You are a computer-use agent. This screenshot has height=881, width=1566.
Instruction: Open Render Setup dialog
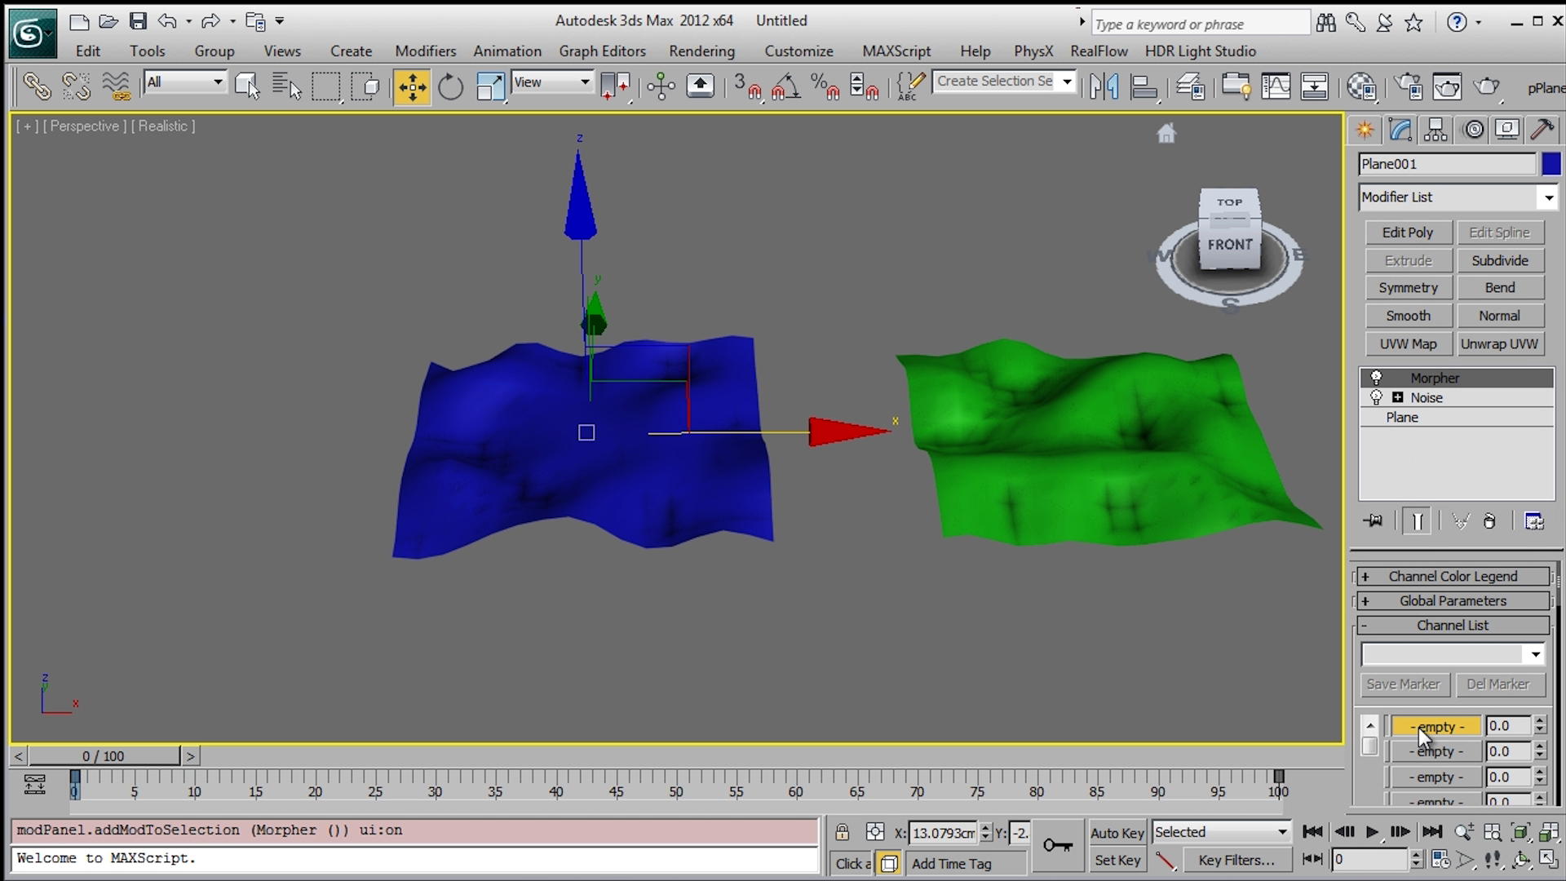1408,86
